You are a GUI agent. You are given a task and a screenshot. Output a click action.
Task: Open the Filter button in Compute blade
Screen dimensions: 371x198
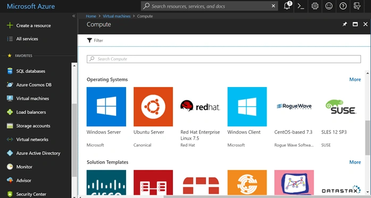pos(95,40)
